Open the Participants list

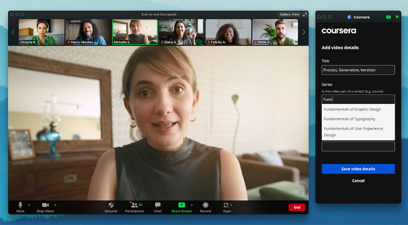tap(134, 205)
